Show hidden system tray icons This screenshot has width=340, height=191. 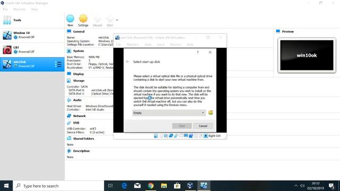[x=296, y=186]
